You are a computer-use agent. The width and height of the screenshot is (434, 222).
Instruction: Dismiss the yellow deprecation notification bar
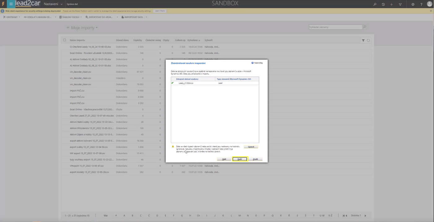431,11
